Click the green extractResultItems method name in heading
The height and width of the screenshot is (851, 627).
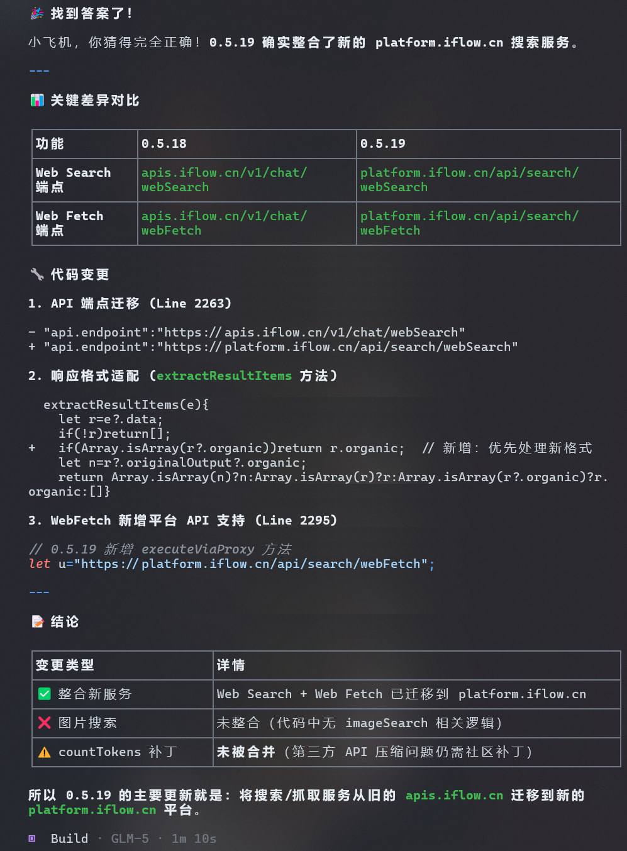click(224, 375)
